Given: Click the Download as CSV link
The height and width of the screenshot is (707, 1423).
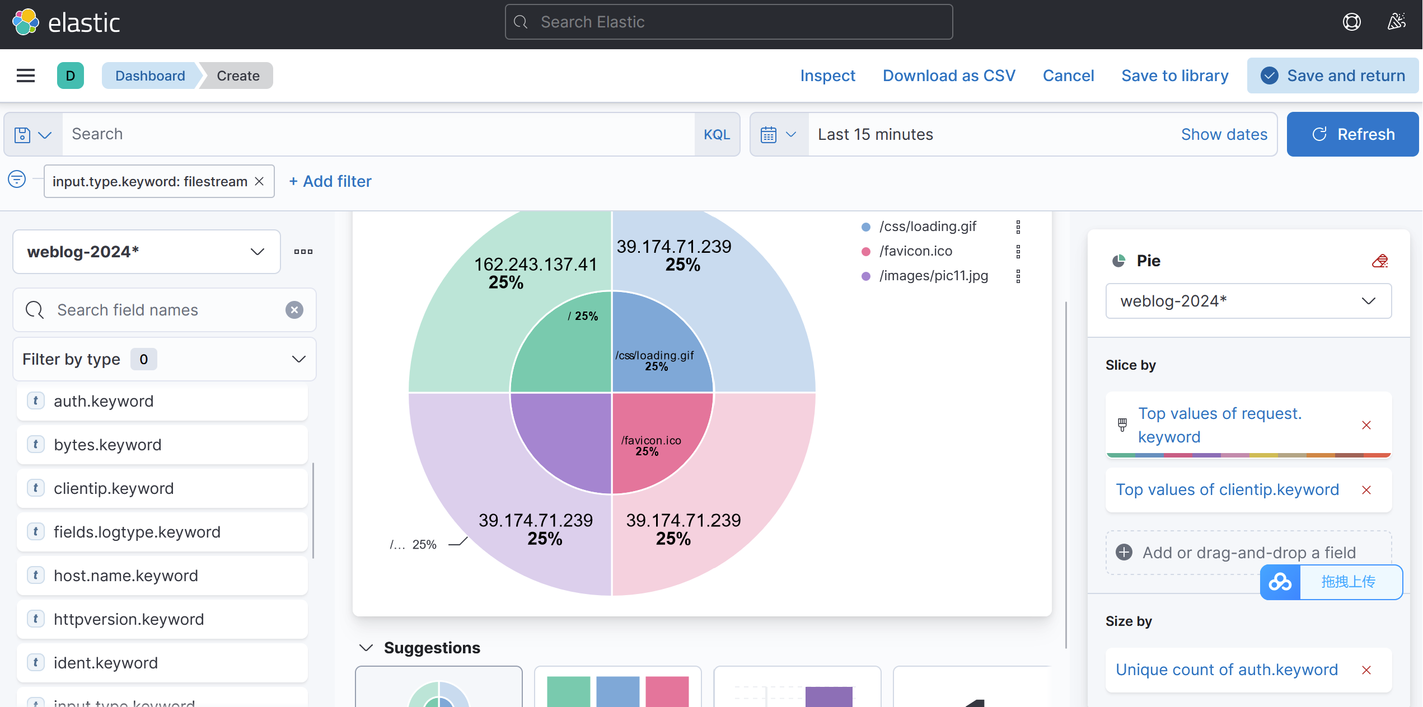Looking at the screenshot, I should [x=949, y=76].
